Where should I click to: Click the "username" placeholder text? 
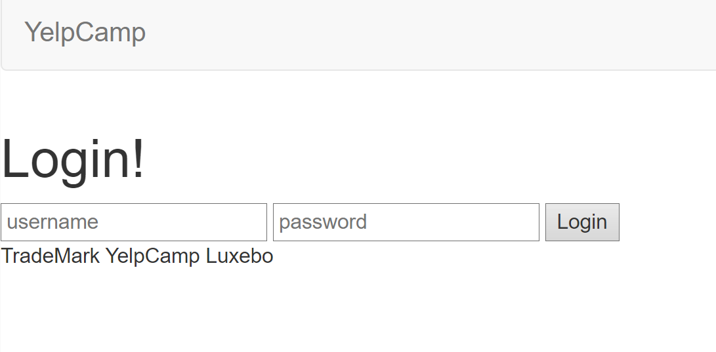click(53, 222)
